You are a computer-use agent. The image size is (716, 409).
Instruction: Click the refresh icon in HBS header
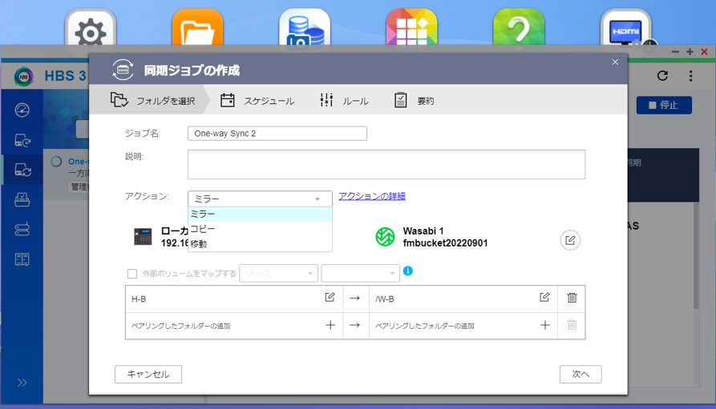click(x=662, y=76)
